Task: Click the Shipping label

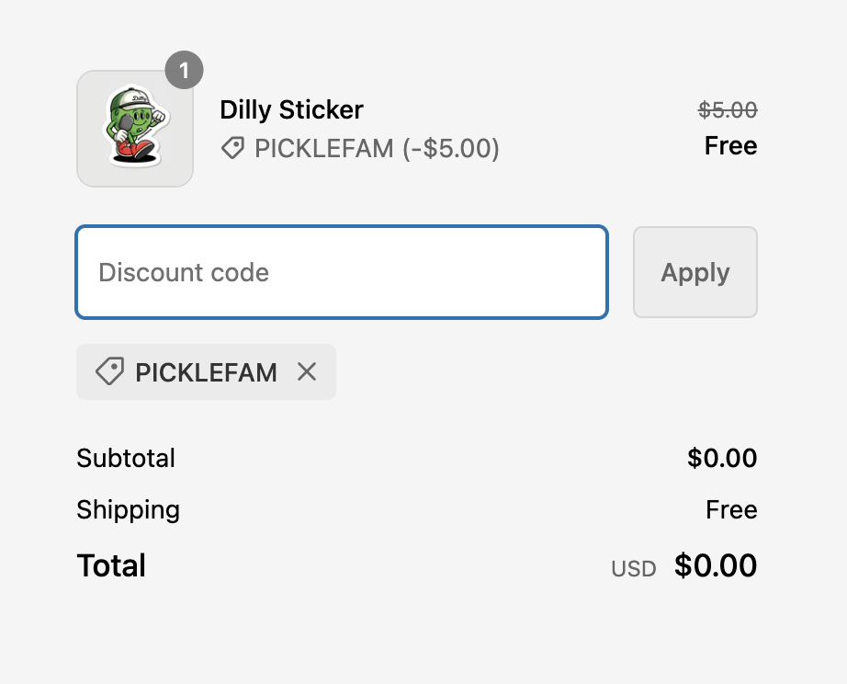Action: pyautogui.click(x=128, y=509)
